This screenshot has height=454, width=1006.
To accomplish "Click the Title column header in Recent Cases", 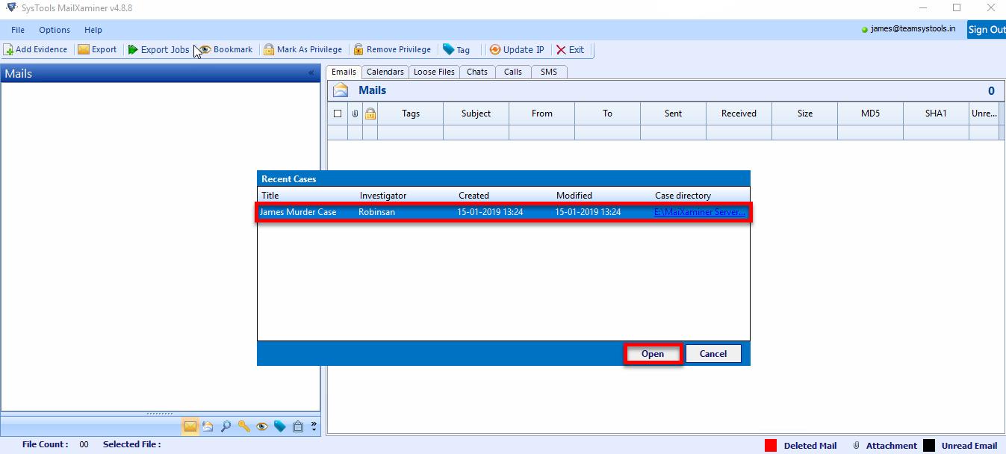I will (270, 196).
